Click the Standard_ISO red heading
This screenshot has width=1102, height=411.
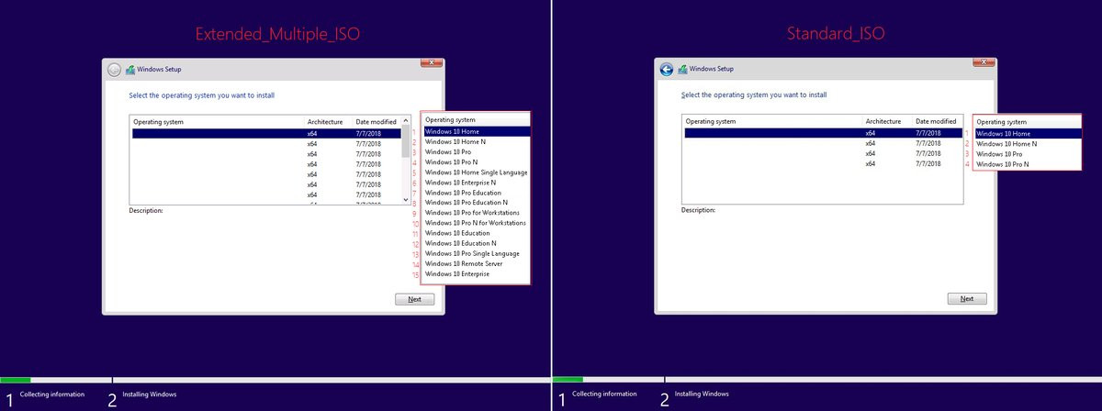click(835, 35)
